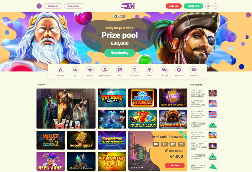Open the Kampanjer menu item

click(53, 6)
